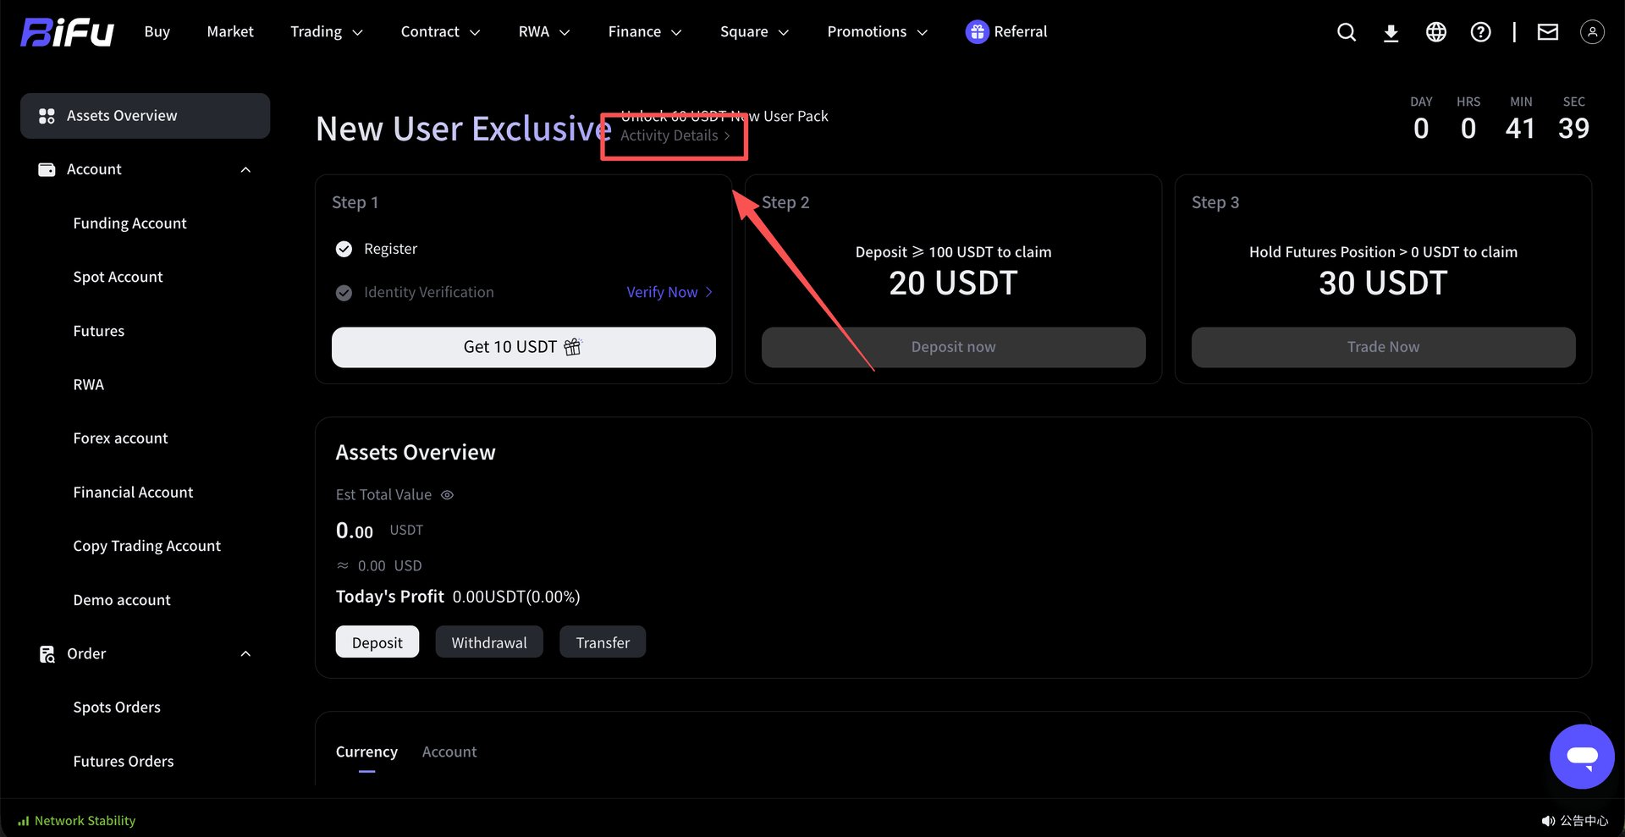Open Spot Account in sidebar
This screenshot has width=1625, height=837.
118,278
